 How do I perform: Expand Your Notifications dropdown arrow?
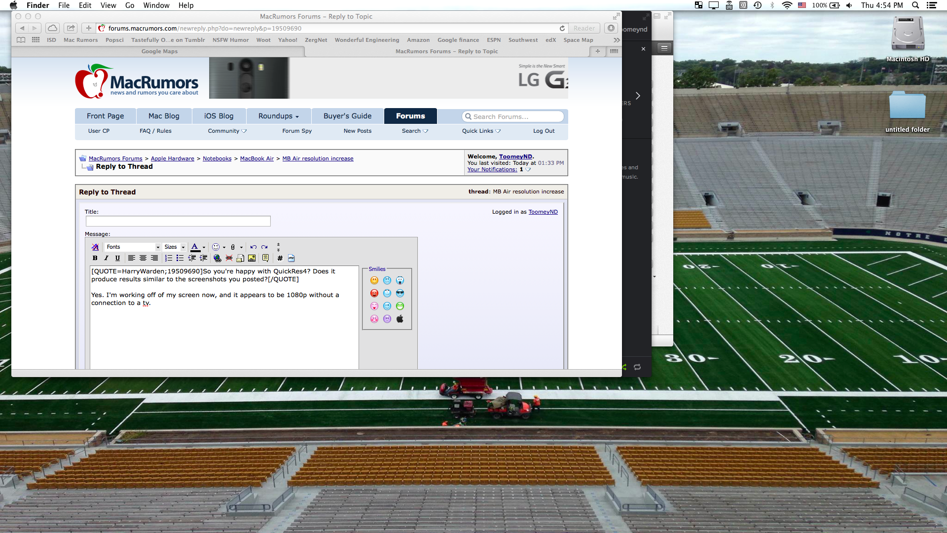tap(528, 169)
